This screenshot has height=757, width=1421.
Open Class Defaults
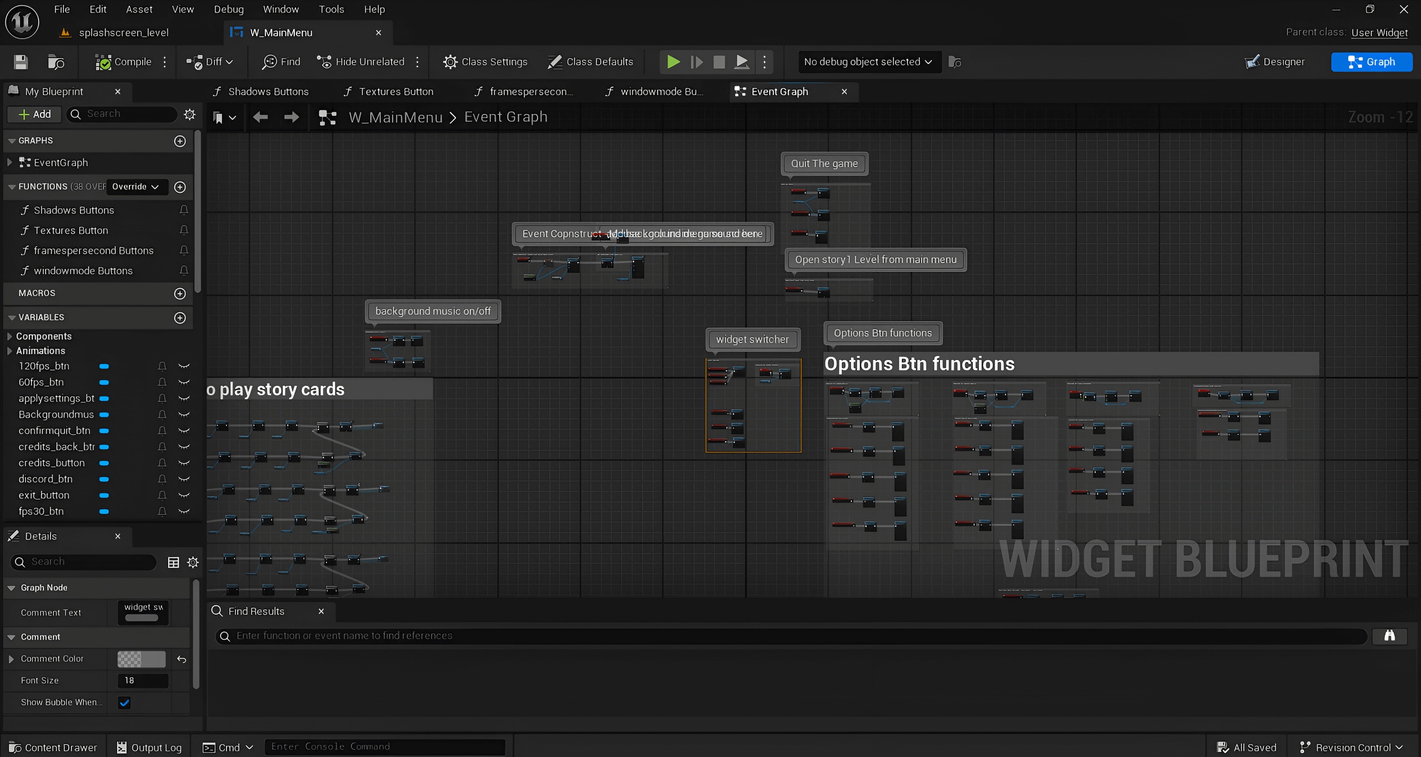click(x=590, y=62)
